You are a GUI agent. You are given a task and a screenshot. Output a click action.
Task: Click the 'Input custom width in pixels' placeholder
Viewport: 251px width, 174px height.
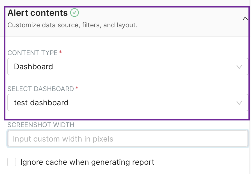(63, 139)
